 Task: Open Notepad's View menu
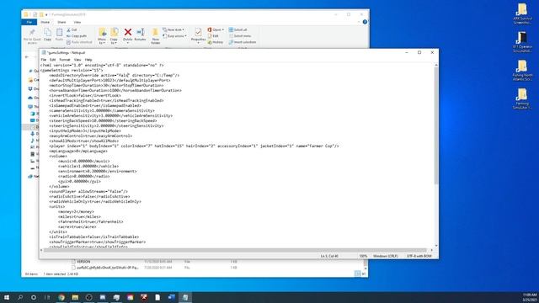[x=77, y=60]
